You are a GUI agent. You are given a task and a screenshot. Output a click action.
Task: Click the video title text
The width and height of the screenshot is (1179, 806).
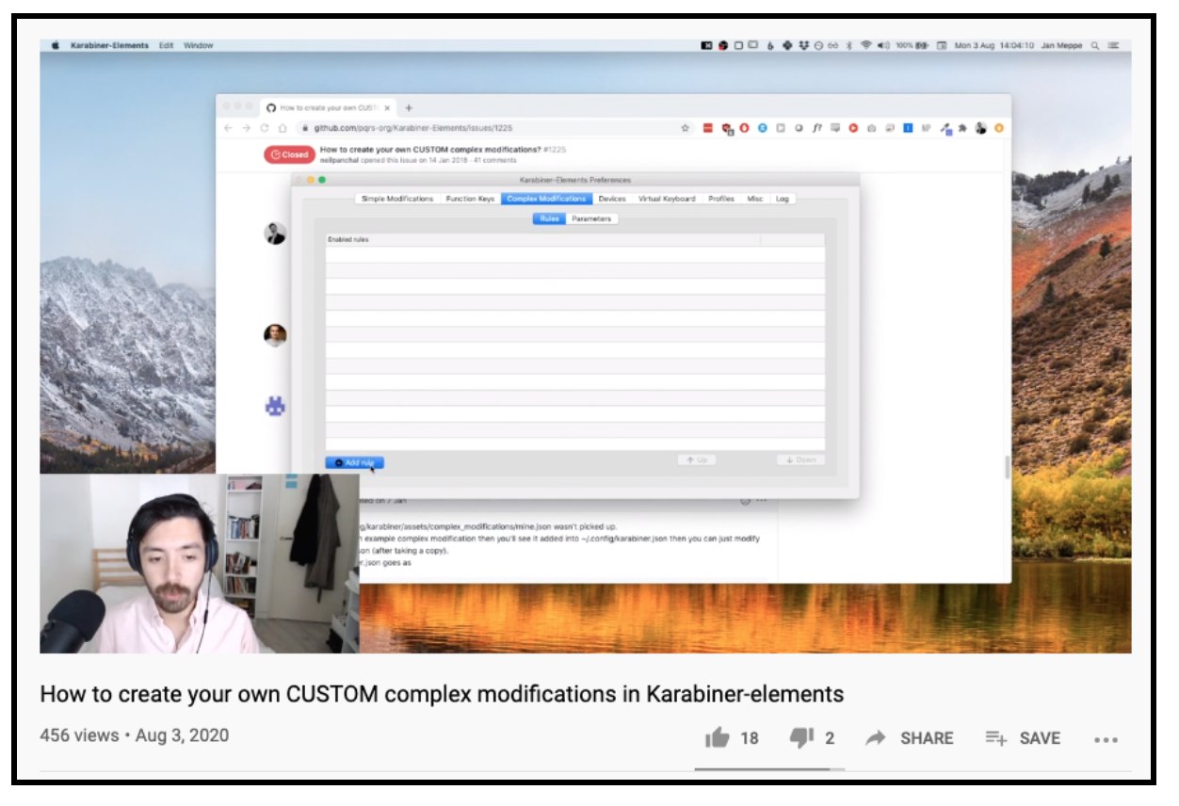[x=442, y=695]
